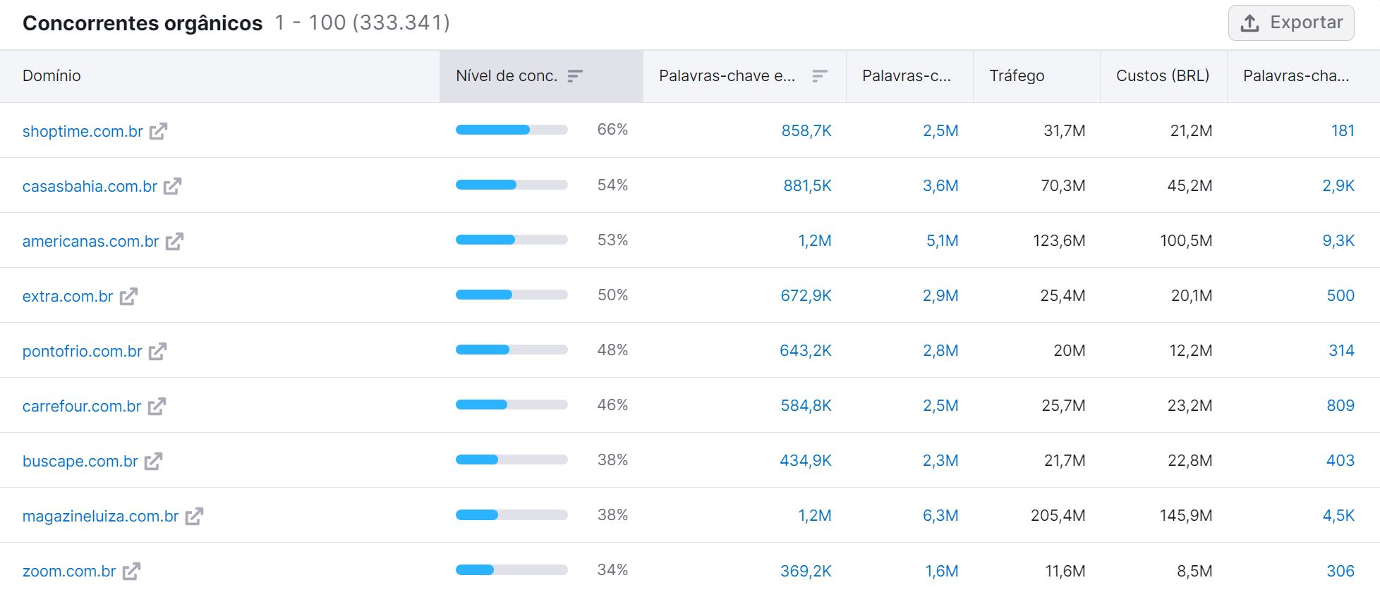
Task: Open extra.com.br common keywords 672,9K
Action: pos(806,295)
